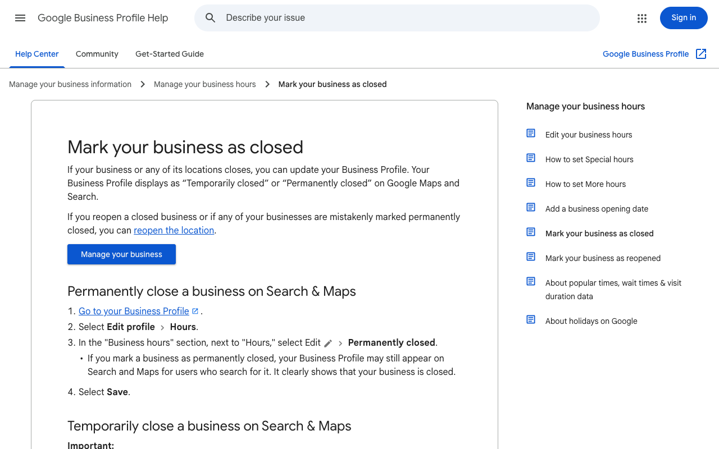Switch to the Help Center tab
The height and width of the screenshot is (449, 719).
(37, 54)
